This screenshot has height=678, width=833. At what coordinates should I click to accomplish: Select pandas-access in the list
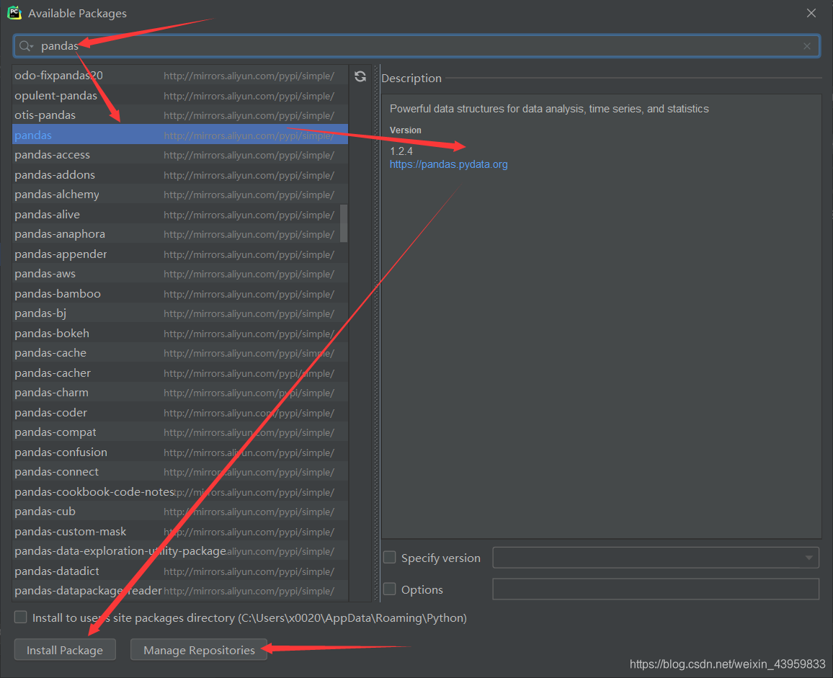point(180,155)
